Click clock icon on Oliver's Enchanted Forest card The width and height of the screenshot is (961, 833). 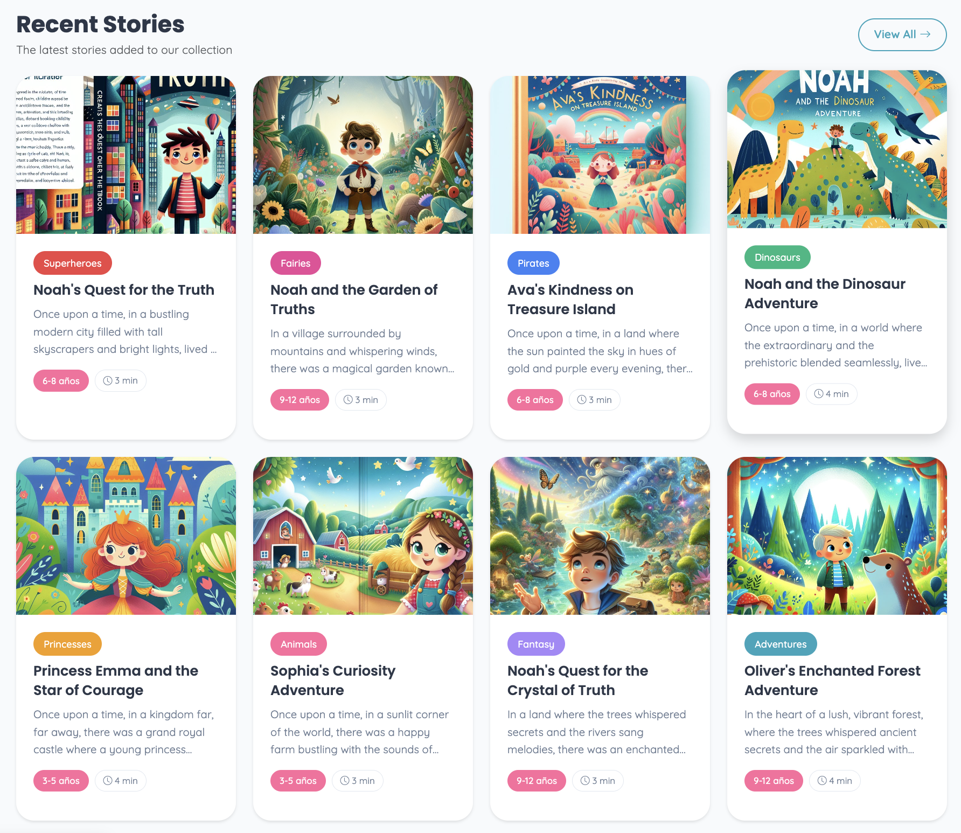coord(822,780)
